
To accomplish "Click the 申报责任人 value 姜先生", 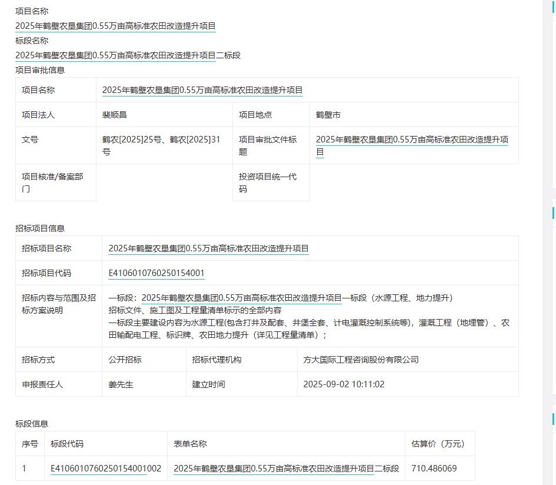I will point(121,384).
